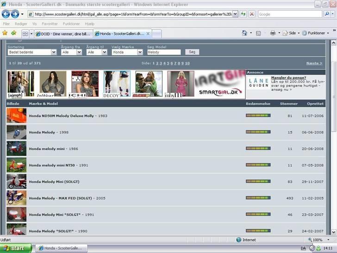Screen dimensions: 337x253
Task: Click the Søg Model text field
Action: coord(164,52)
